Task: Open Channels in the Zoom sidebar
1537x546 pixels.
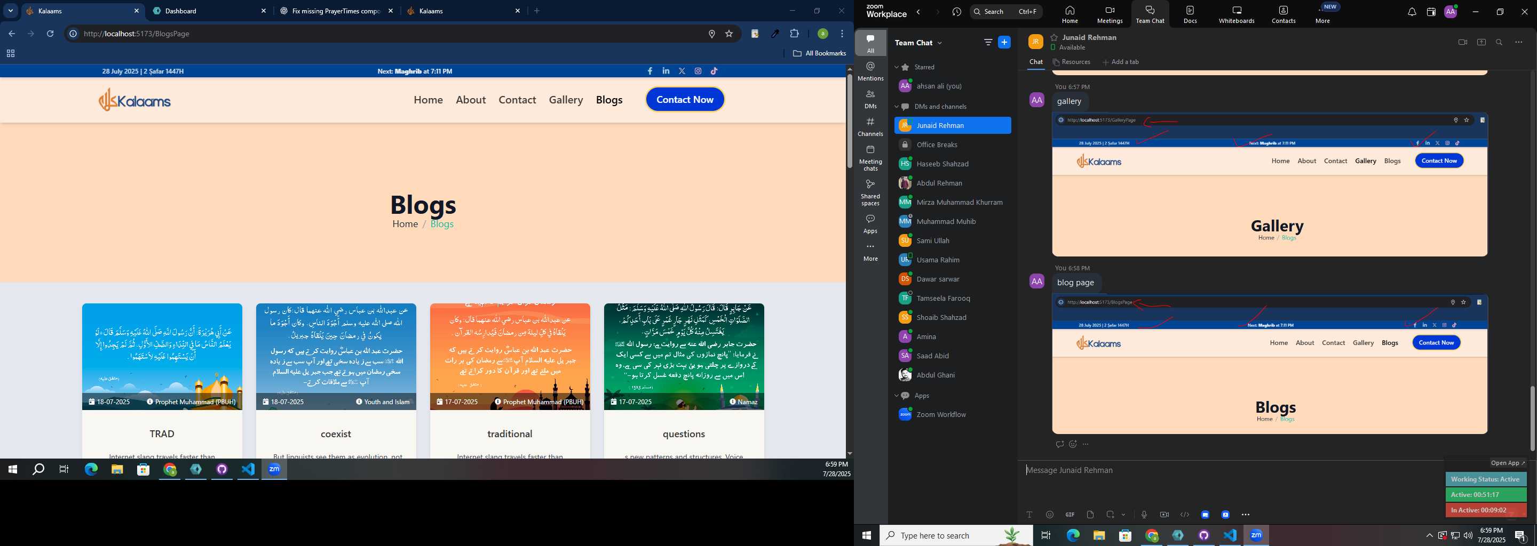Action: pos(870,127)
